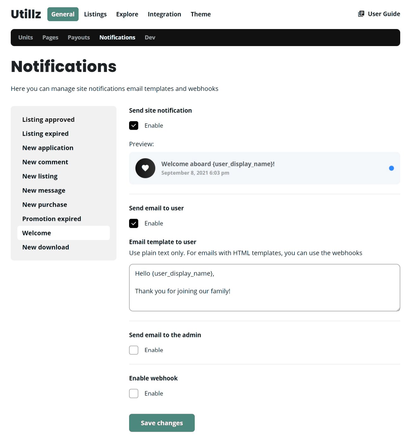Image resolution: width=410 pixels, height=444 pixels.
Task: Select Listing approved notification type
Action: [x=48, y=120]
